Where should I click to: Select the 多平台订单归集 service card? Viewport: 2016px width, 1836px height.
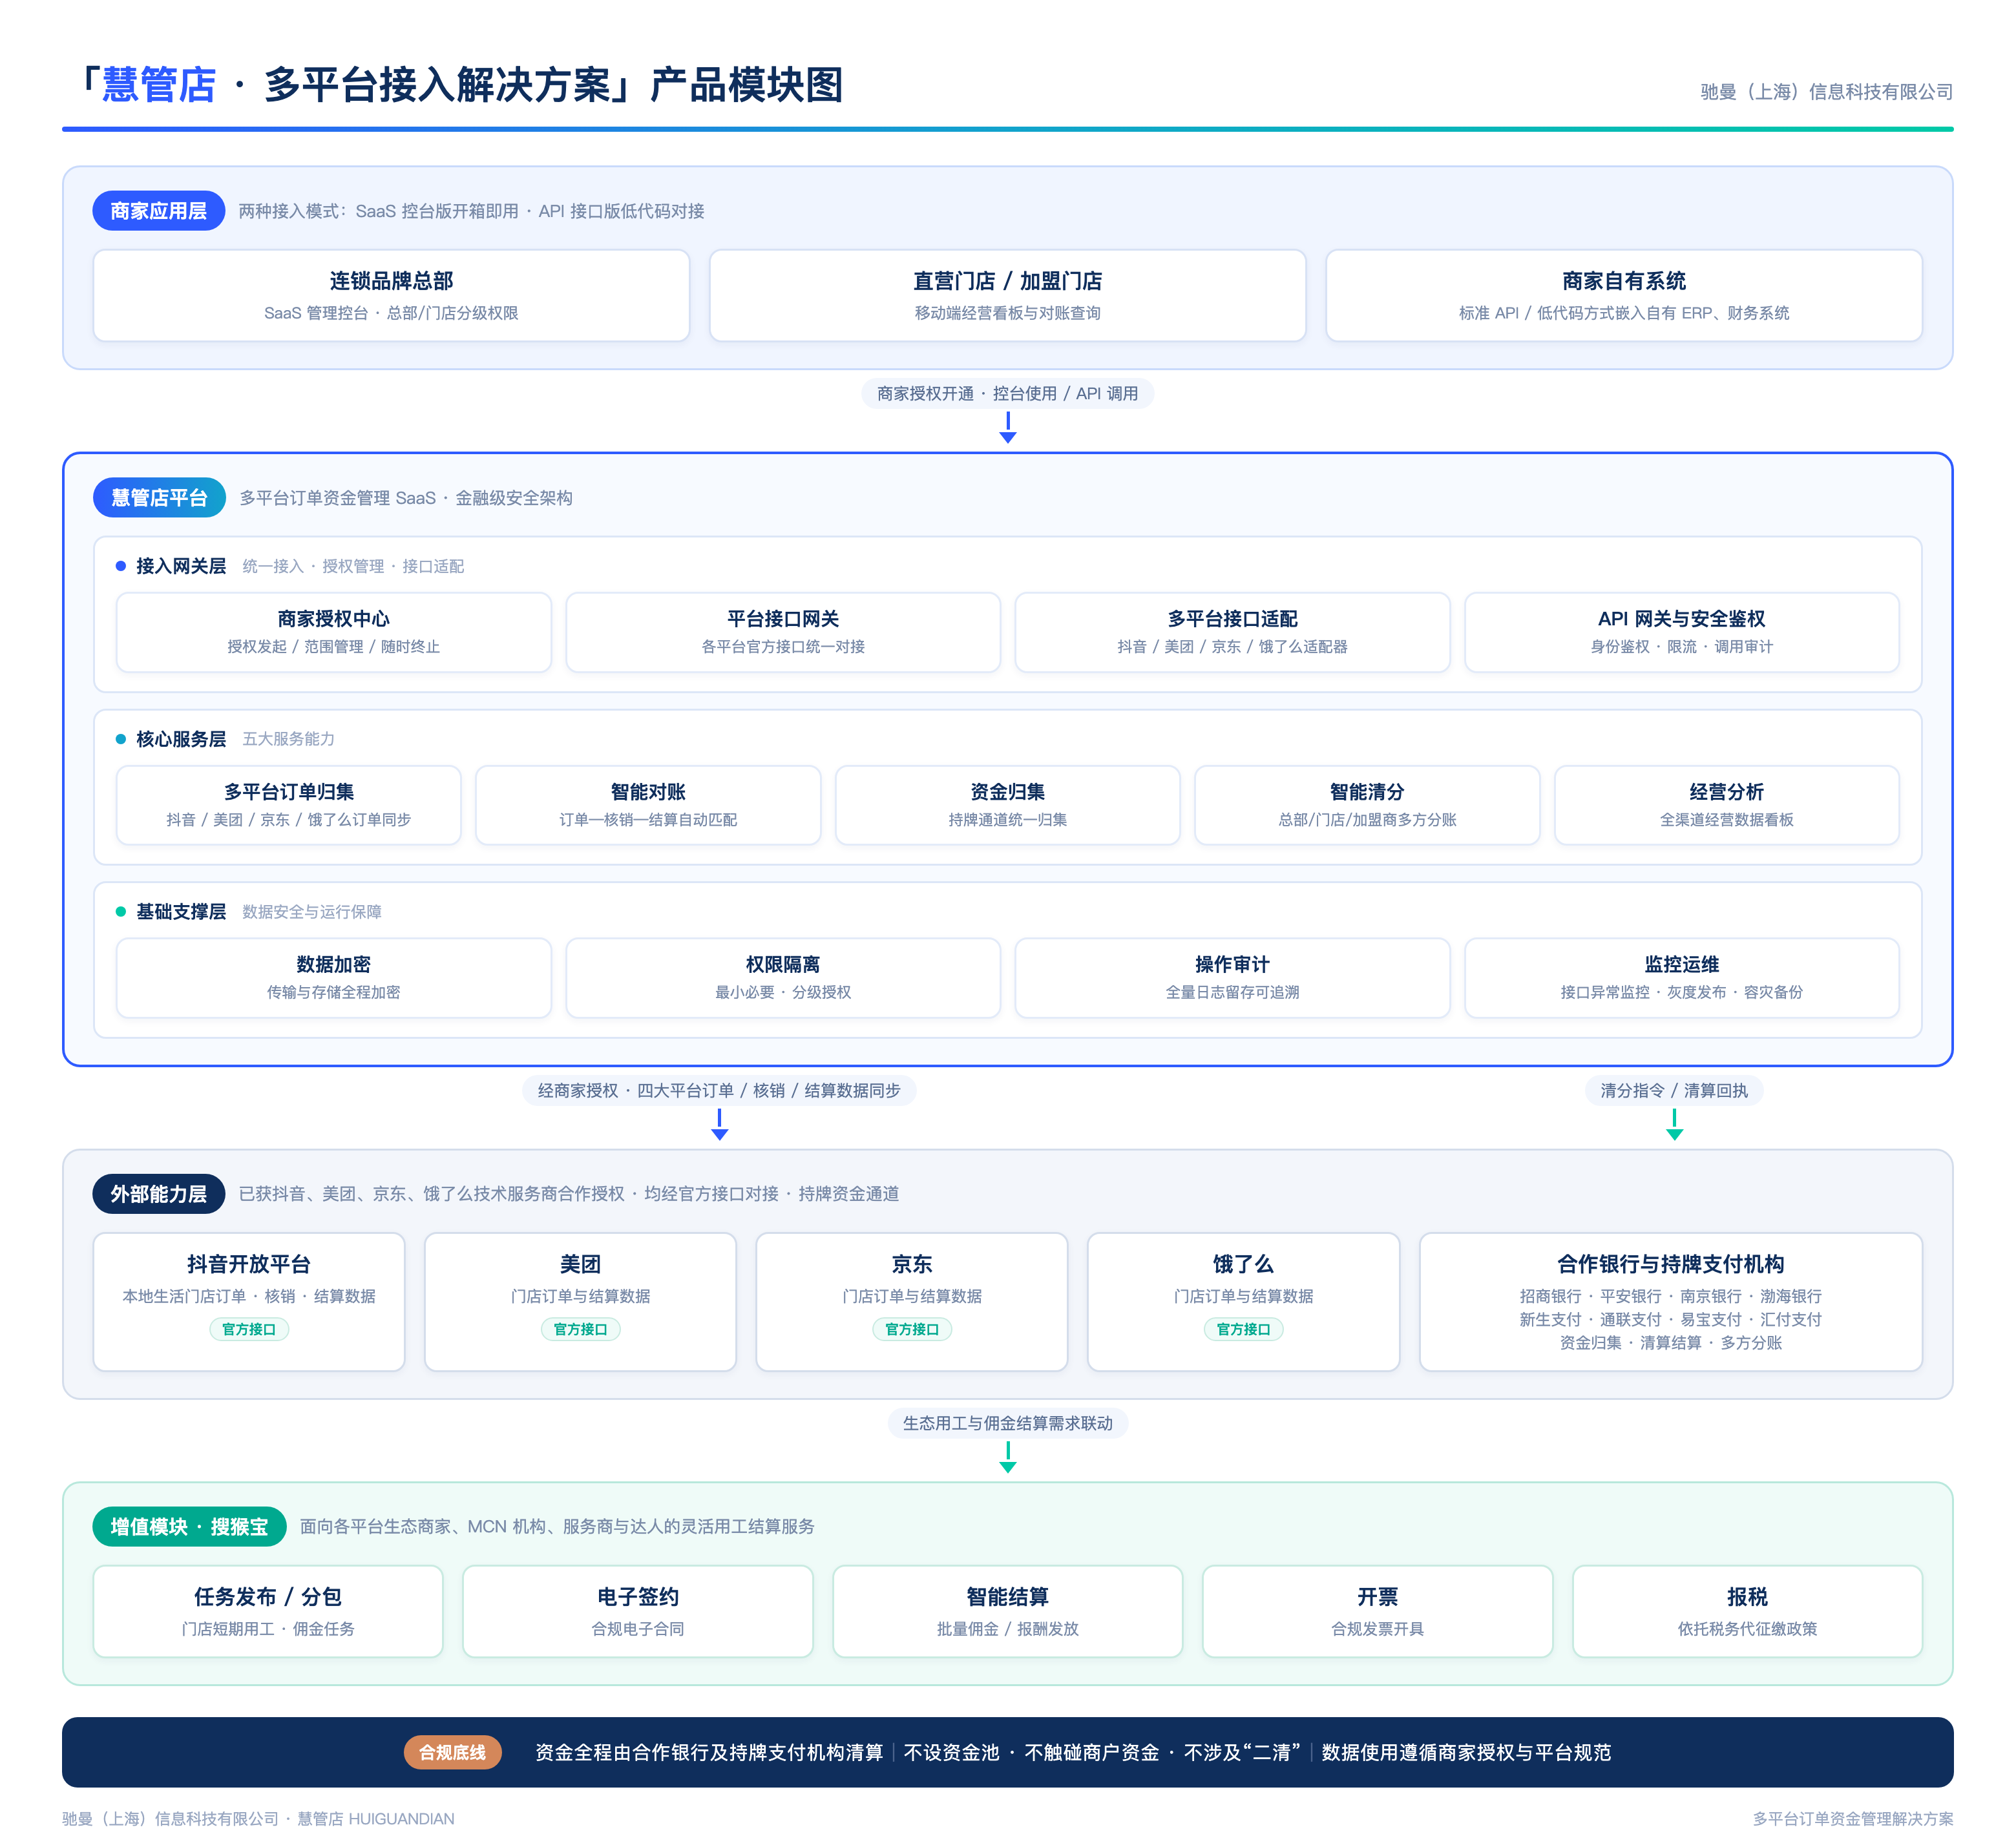(288, 805)
